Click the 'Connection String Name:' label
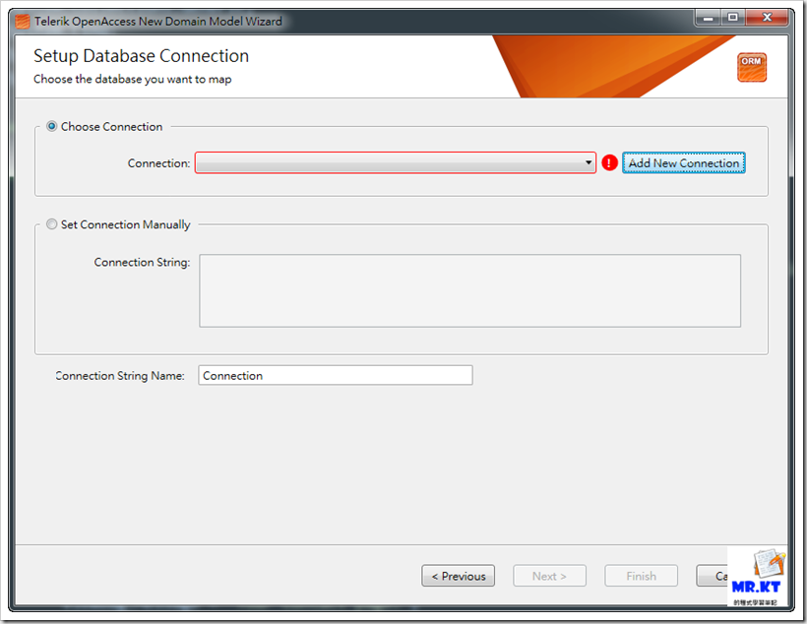Image resolution: width=807 pixels, height=624 pixels. [x=120, y=376]
